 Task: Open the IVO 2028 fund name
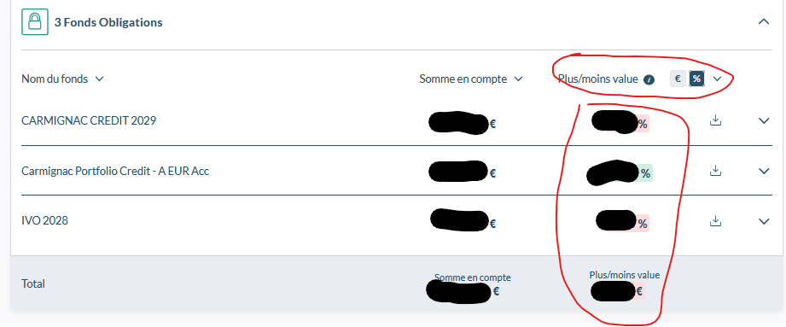pyautogui.click(x=44, y=220)
